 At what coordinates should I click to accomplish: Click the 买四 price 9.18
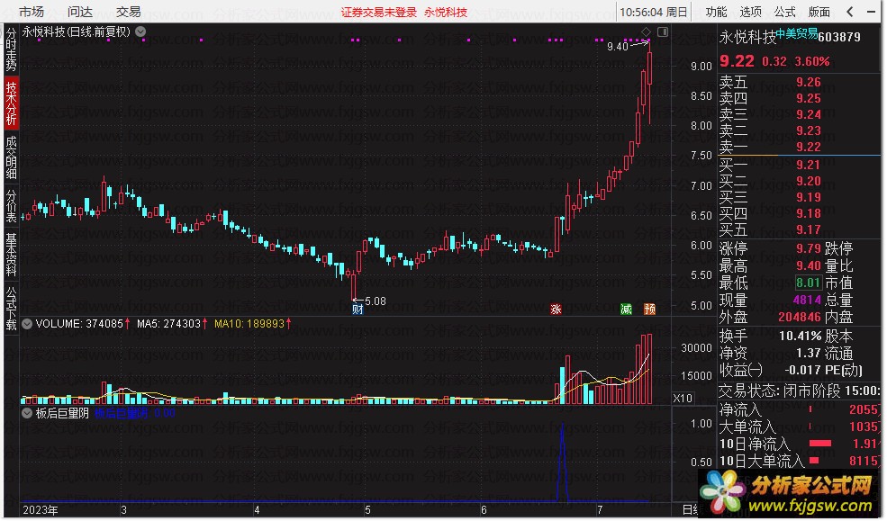809,213
